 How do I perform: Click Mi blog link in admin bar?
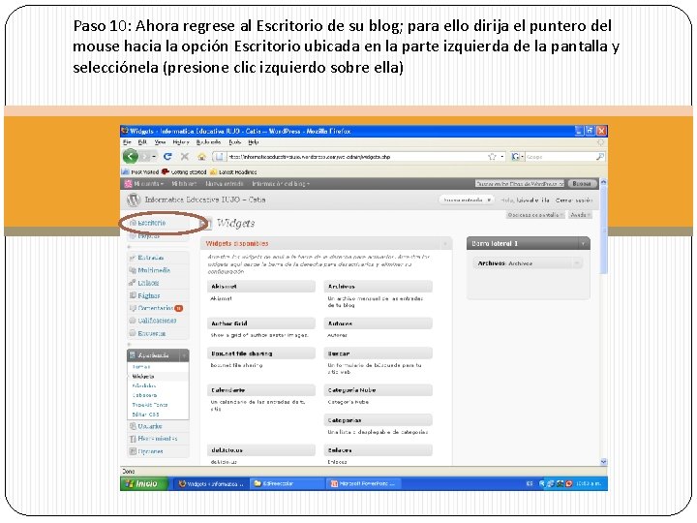pyautogui.click(x=184, y=184)
